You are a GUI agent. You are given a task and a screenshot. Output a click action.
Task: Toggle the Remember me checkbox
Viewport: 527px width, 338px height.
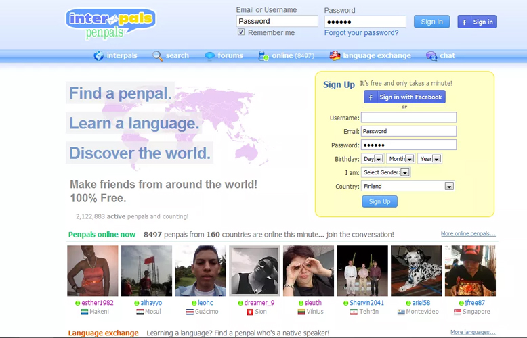(x=241, y=32)
